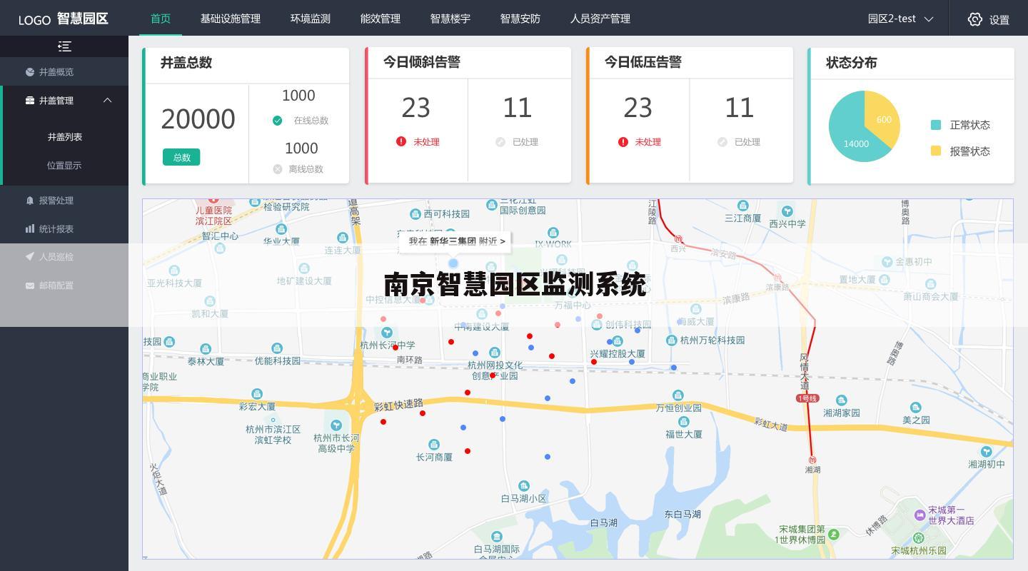
Task: Click the 报警处理 bell icon
Action: 29,201
